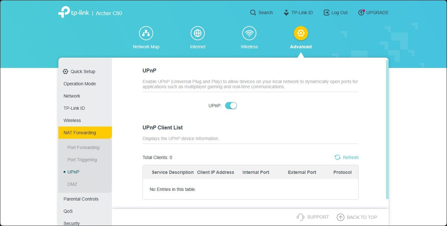Open the Quick Setup gear icon
The width and height of the screenshot is (447, 226).
coord(65,71)
